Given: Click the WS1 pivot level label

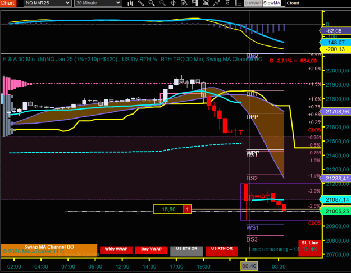Looking at the screenshot, I should [252, 228].
